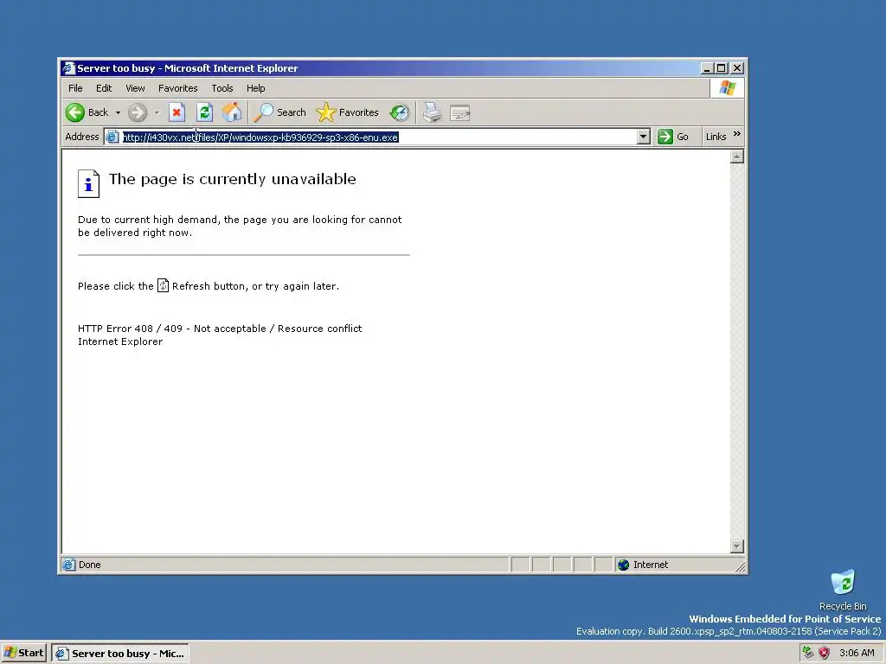Open the Back history dropdown arrow

[118, 113]
